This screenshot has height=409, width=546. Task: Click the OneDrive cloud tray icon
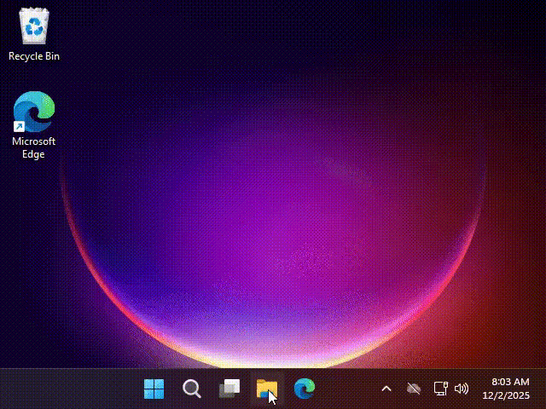(415, 389)
